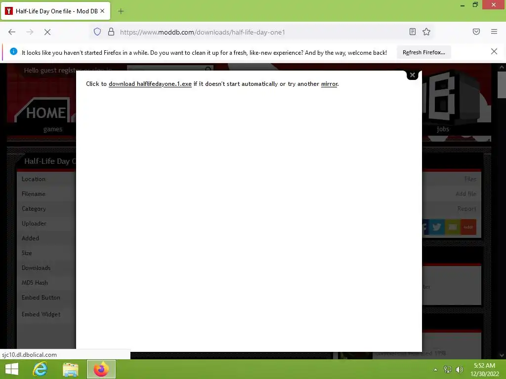Try another mirror link
This screenshot has width=506, height=379.
329,84
